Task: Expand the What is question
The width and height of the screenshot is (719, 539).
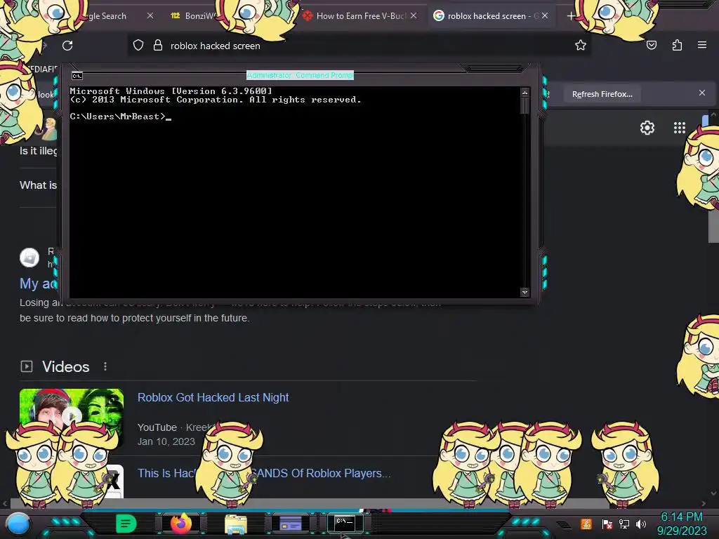Action: pyautogui.click(x=38, y=185)
